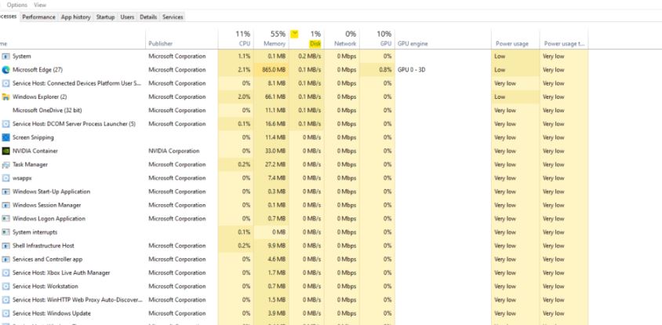Switch to the Details tab
The width and height of the screenshot is (662, 325).
(x=148, y=17)
